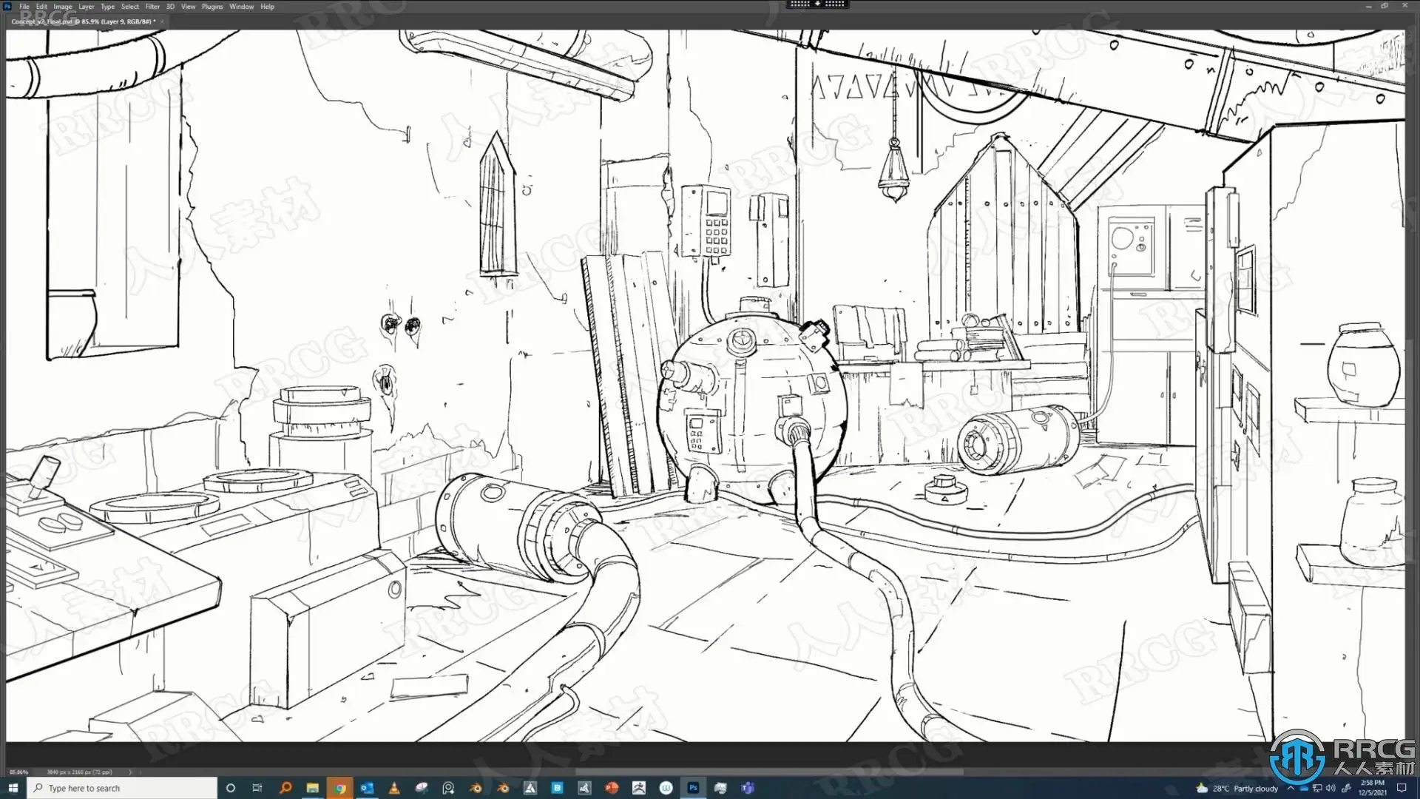
Task: Close the Concept_v2_Final.psd document tab
Action: 162,21
